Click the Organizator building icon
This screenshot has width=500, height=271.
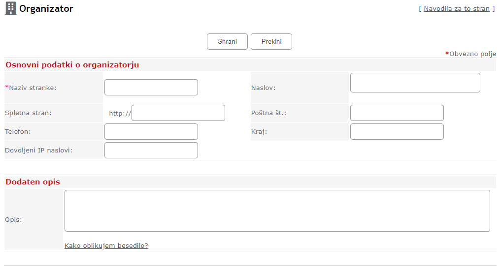pos(10,8)
